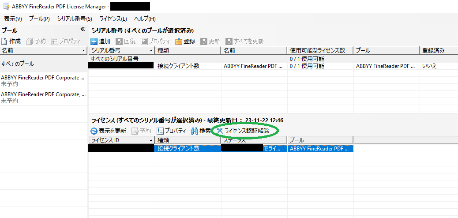Sort serial list by 種類 column
Screen dimensions: 458x218
tap(188, 51)
